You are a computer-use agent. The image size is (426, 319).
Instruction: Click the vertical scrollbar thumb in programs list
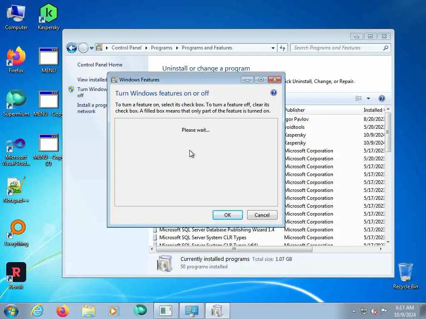388,132
